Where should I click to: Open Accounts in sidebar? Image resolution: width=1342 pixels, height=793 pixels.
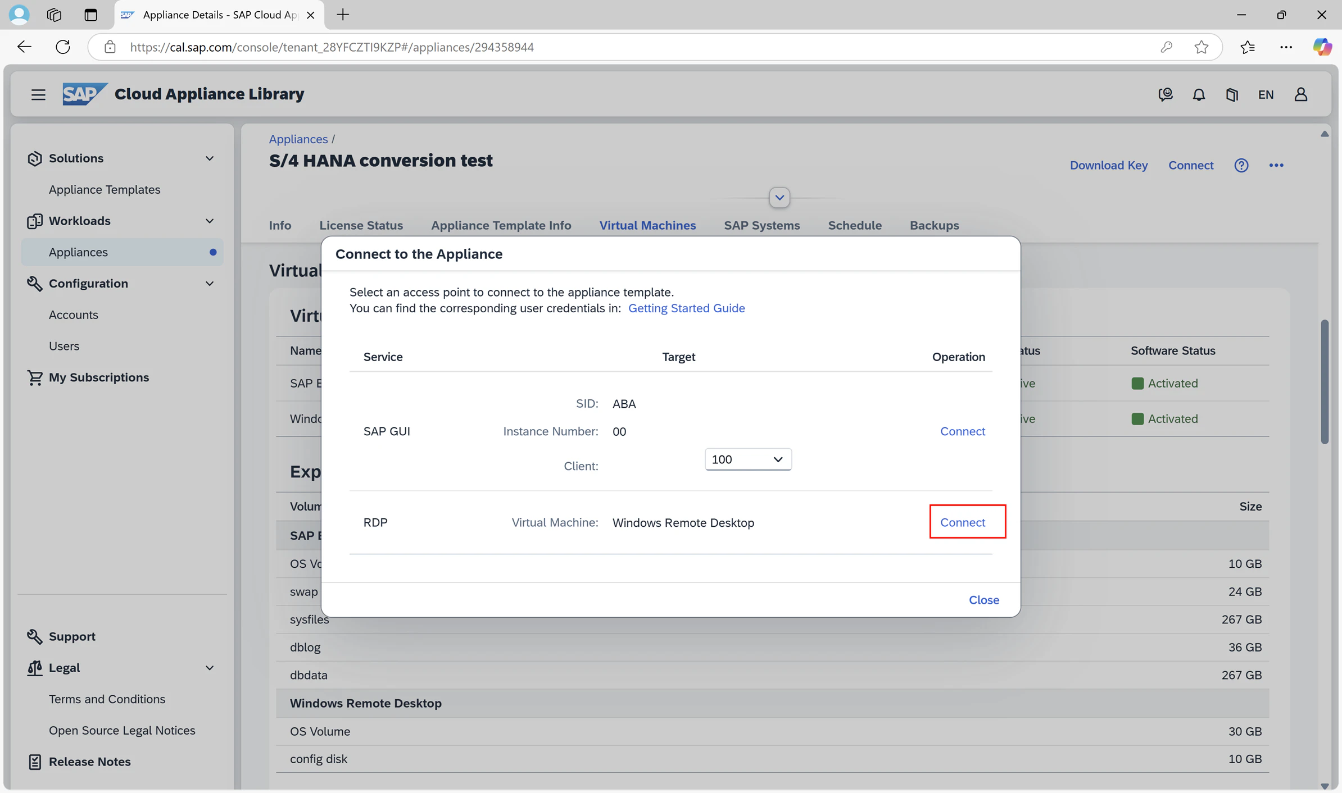tap(74, 315)
